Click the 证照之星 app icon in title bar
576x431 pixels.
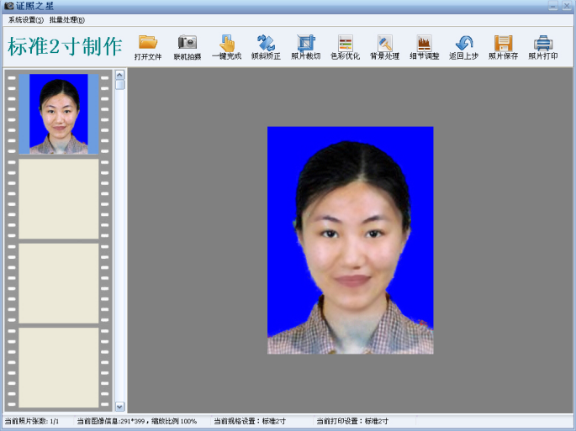[x=8, y=6]
